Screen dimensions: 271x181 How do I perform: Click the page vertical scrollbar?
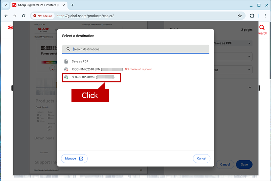click(x=270, y=50)
